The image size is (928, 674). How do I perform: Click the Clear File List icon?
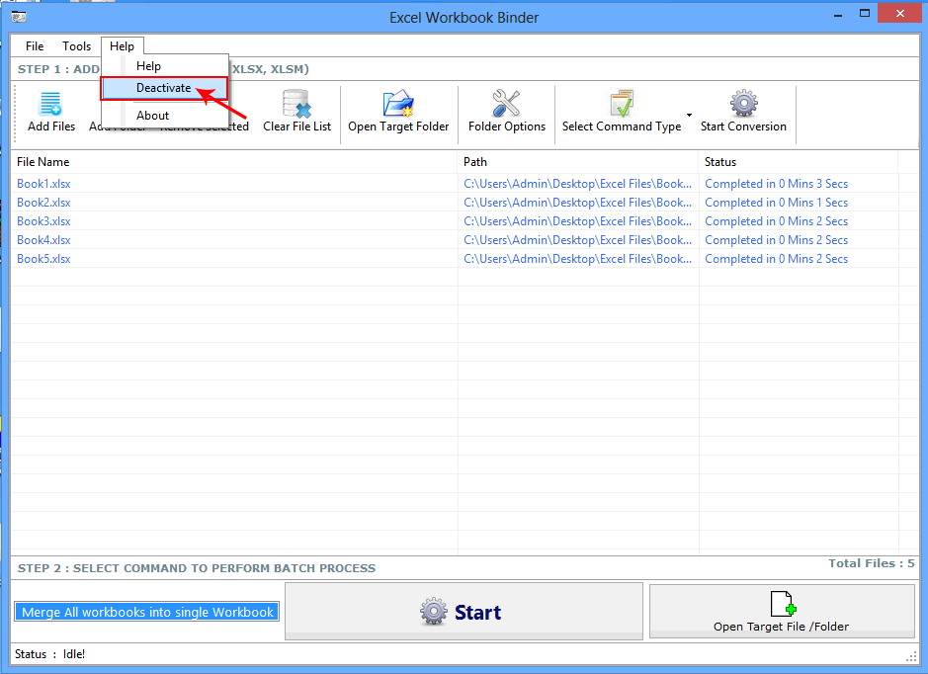click(296, 104)
